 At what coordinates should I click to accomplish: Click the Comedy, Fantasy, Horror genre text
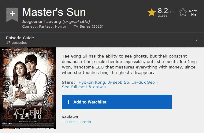point(44,26)
